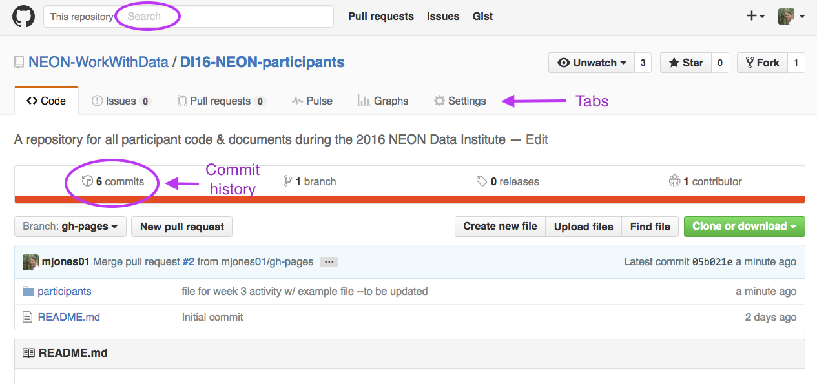
Task: Expand the Clone or download menu
Action: click(744, 227)
